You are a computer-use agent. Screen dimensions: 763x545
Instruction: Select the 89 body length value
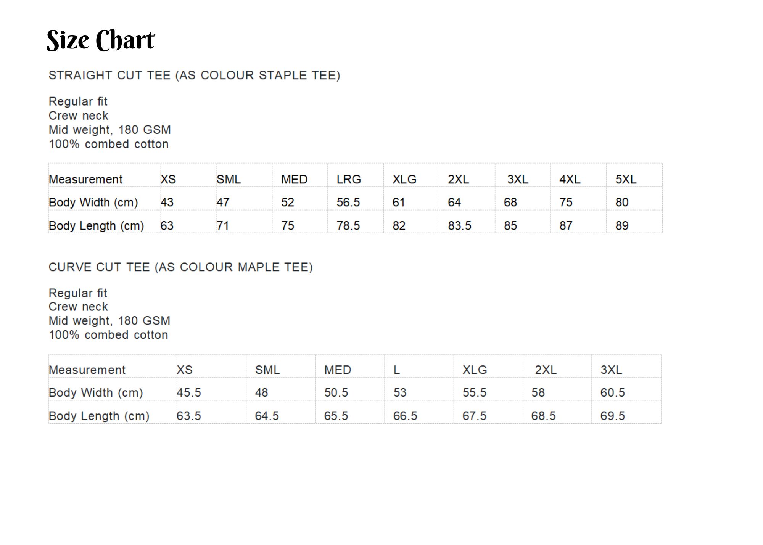click(x=622, y=225)
